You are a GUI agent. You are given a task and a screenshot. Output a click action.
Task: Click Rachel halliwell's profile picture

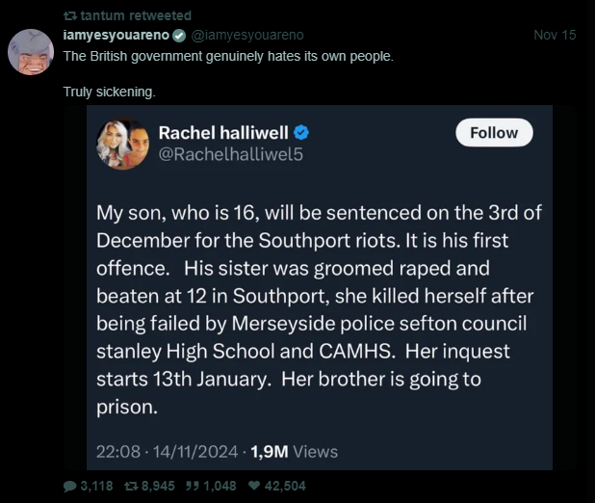(x=122, y=143)
